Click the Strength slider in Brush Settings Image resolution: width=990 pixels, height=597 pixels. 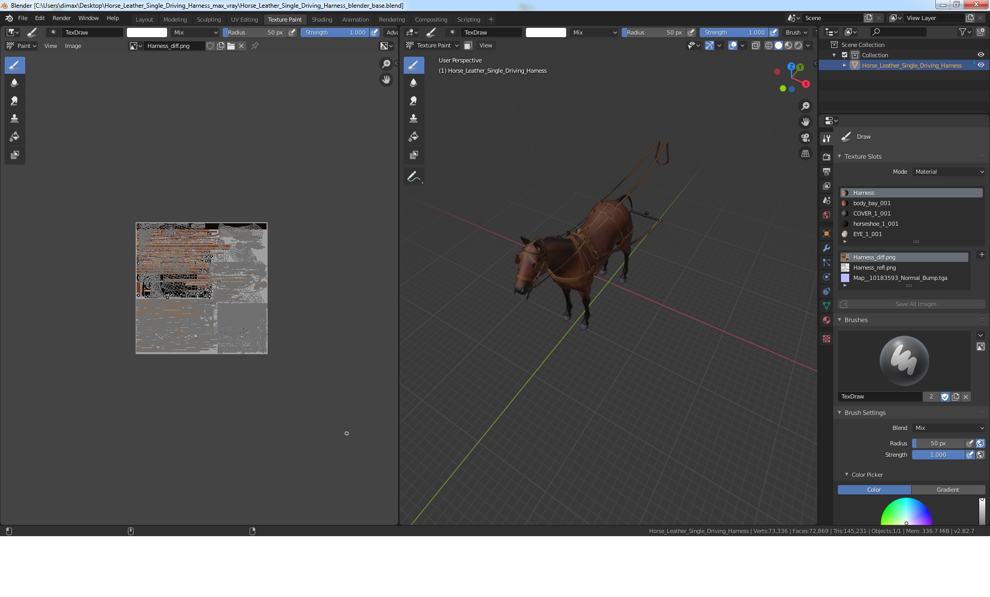click(937, 455)
